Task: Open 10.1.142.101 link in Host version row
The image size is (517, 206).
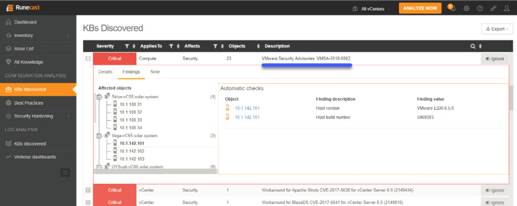Action: pos(247,108)
